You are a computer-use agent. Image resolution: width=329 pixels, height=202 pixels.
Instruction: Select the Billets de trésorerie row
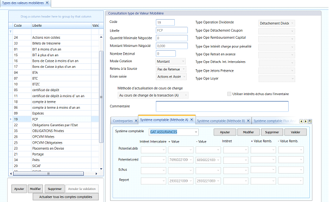coord(54,43)
